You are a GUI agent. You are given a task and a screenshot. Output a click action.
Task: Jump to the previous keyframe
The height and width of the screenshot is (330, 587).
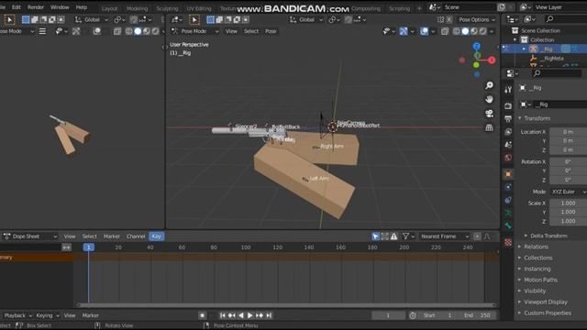pyautogui.click(x=232, y=315)
